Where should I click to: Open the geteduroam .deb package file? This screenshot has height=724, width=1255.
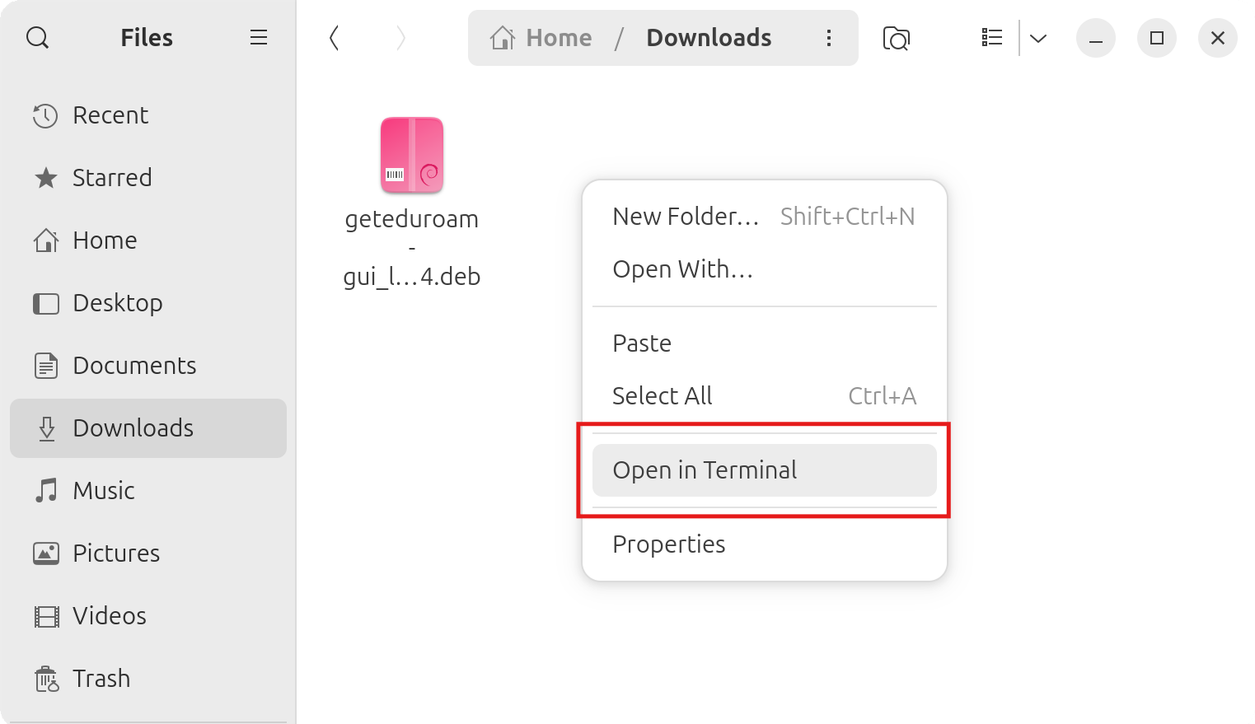click(412, 156)
